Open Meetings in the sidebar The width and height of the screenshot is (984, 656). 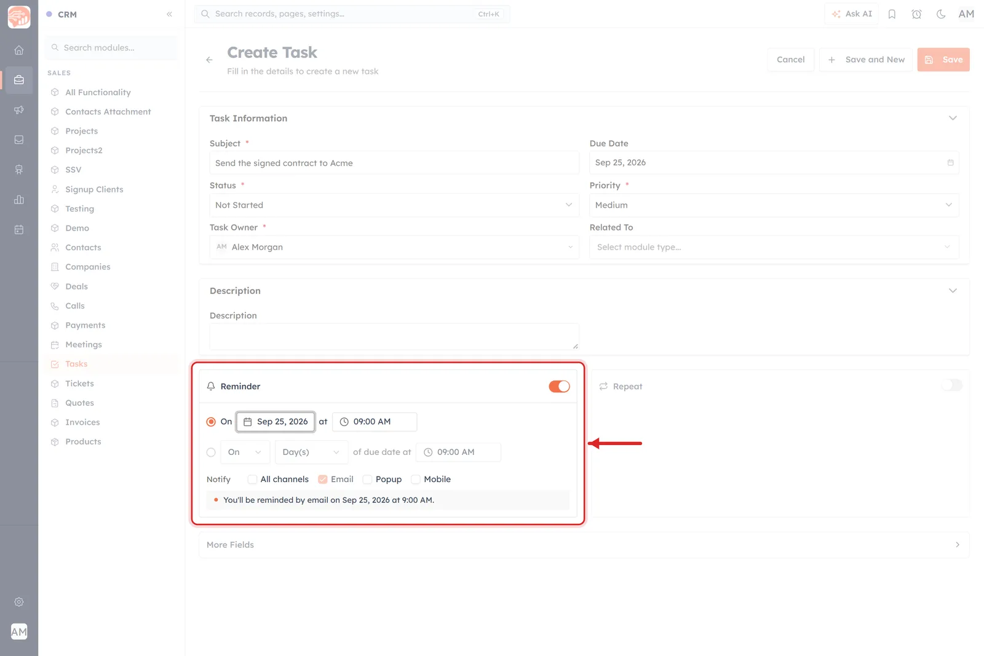pos(84,345)
